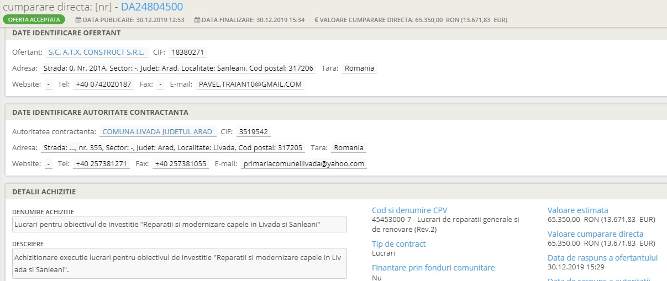Click inside the Descriere text area
The image size is (667, 281).
tap(179, 263)
